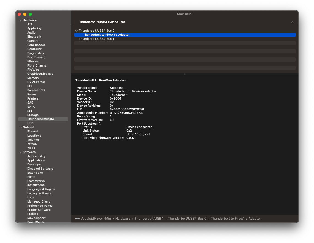This screenshot has width=314, height=243.
Task: View Power information
Action: point(32,94)
